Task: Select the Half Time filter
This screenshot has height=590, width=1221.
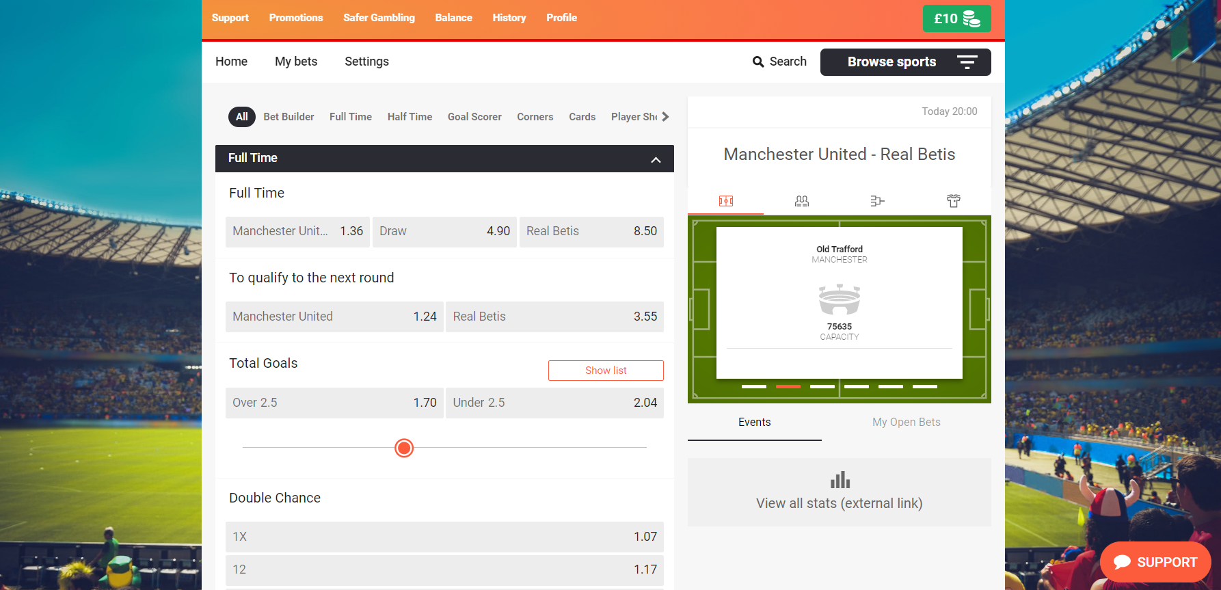Action: coord(410,117)
